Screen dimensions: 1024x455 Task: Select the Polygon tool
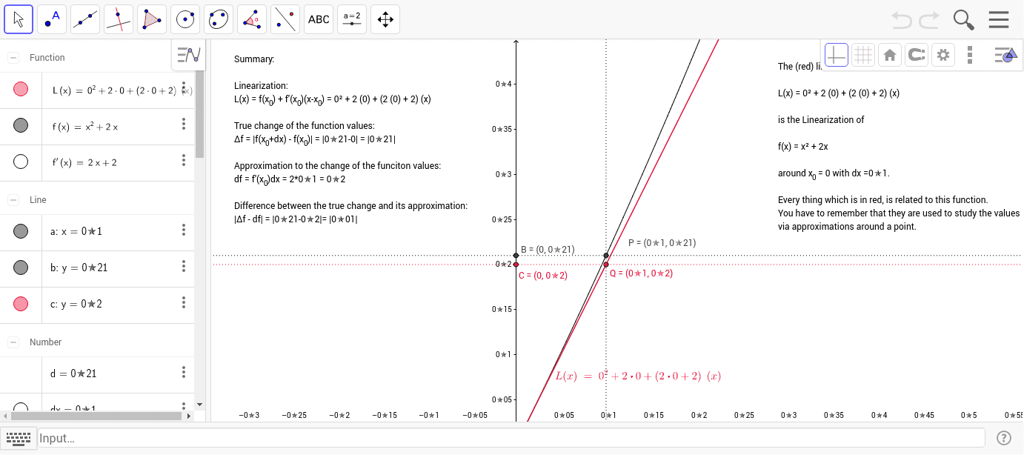click(x=152, y=19)
